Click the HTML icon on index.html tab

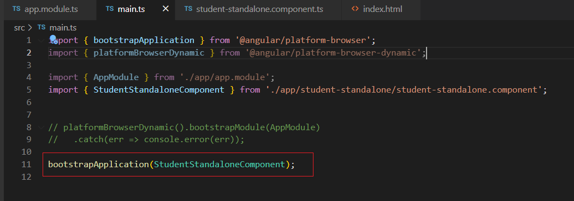pyautogui.click(x=355, y=9)
